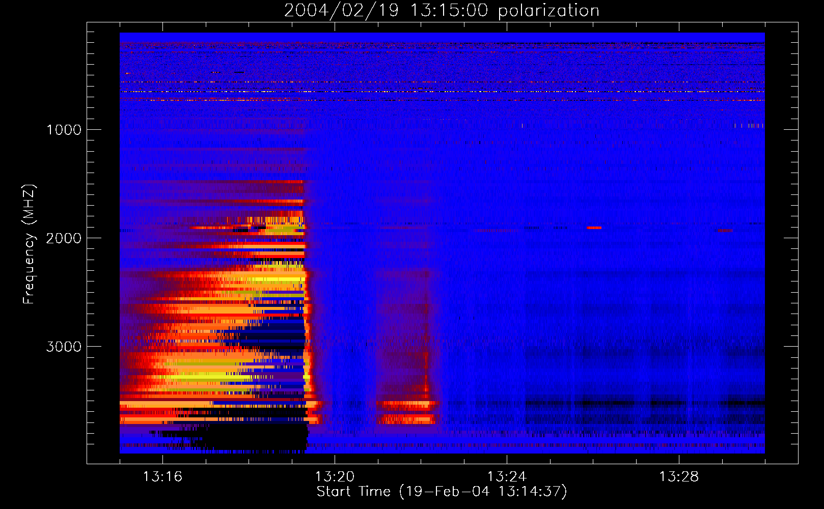This screenshot has width=824, height=509.
Task: Click the 13:28 time tick label
Action: (x=679, y=476)
